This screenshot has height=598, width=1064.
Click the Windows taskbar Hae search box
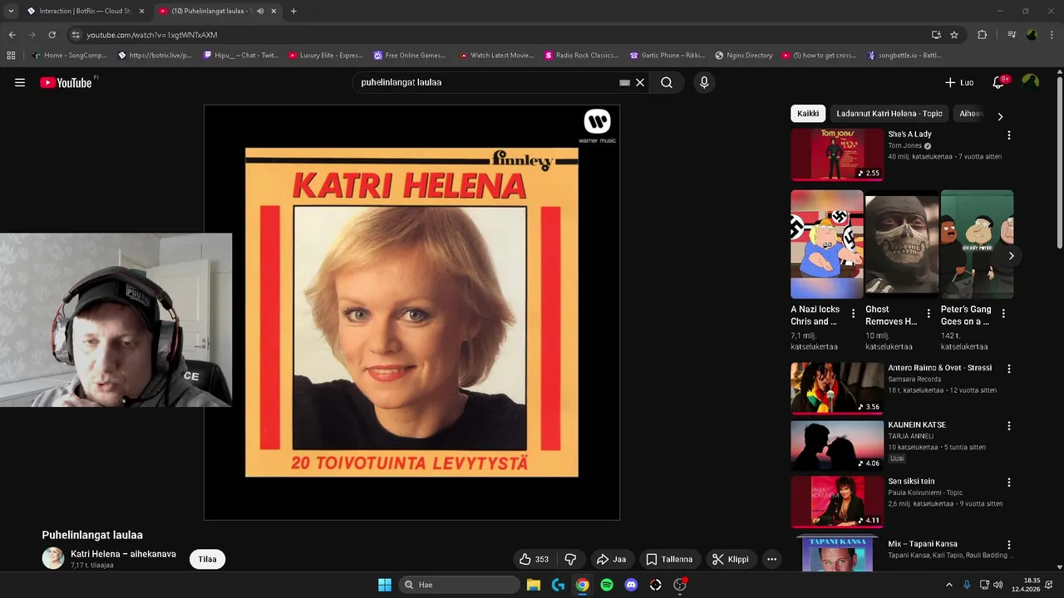[459, 585]
